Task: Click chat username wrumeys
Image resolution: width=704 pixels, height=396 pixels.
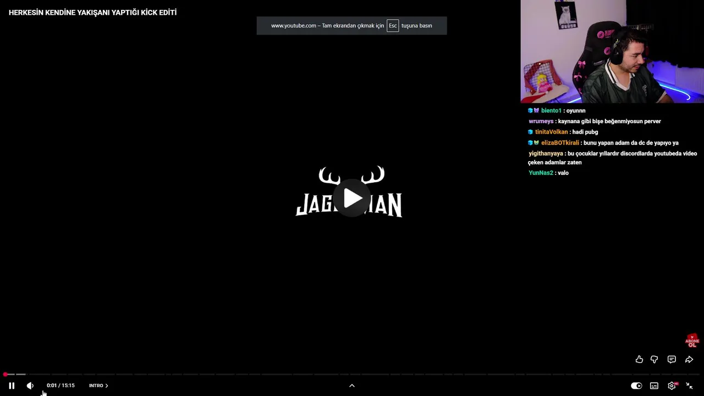Action: click(541, 121)
